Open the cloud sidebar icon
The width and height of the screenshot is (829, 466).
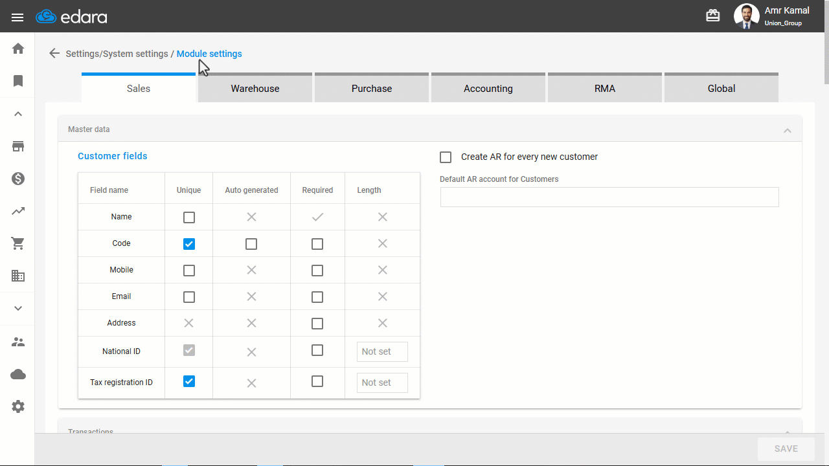pos(18,374)
